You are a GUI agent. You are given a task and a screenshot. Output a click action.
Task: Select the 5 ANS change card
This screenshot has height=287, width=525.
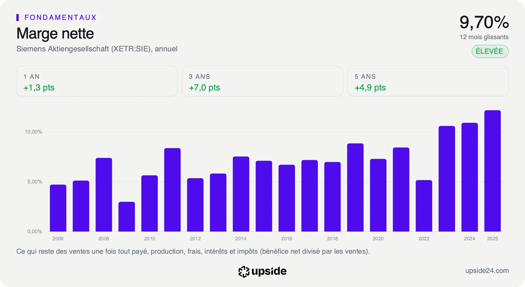click(x=428, y=81)
